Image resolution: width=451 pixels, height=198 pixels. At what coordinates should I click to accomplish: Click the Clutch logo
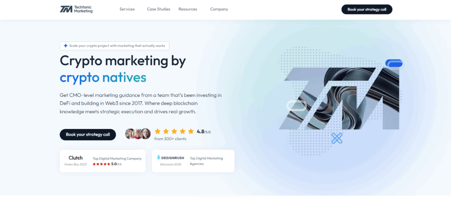[x=76, y=158]
